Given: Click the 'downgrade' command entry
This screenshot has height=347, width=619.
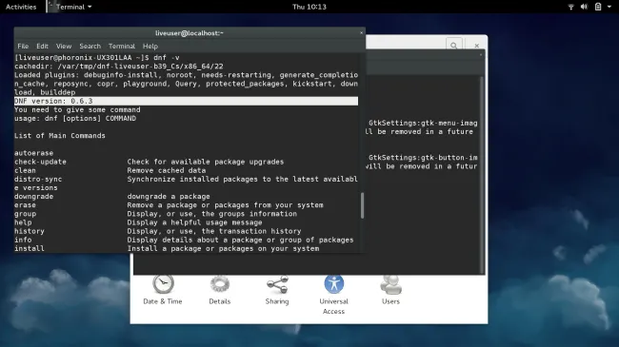Looking at the screenshot, I should (x=34, y=197).
